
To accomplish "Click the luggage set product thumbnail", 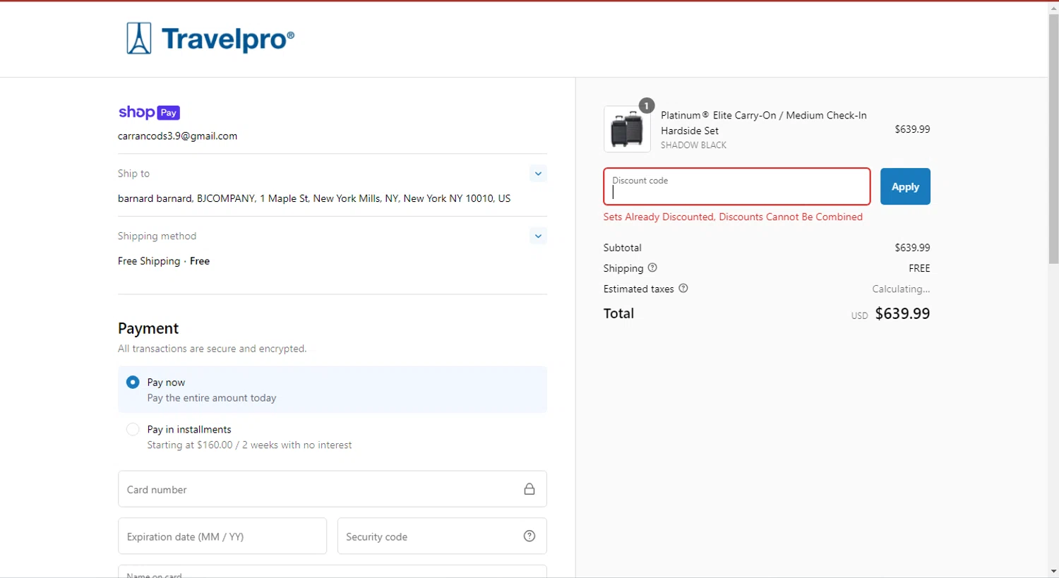I will [x=627, y=129].
